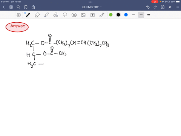The width and height of the screenshot is (181, 136).
Task: Select the Pen tool
Action: 28,15
